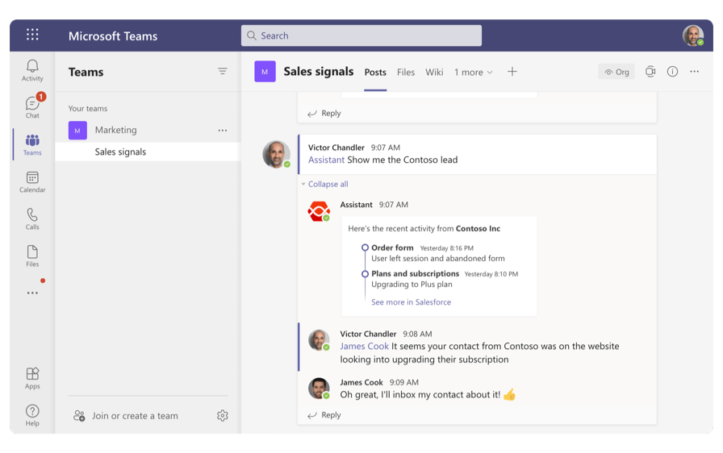Click Victor Chandler's large post avatar

point(277,154)
